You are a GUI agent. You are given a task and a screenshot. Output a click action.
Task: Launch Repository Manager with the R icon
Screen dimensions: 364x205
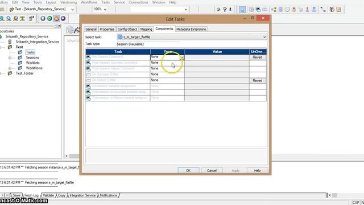43,18
